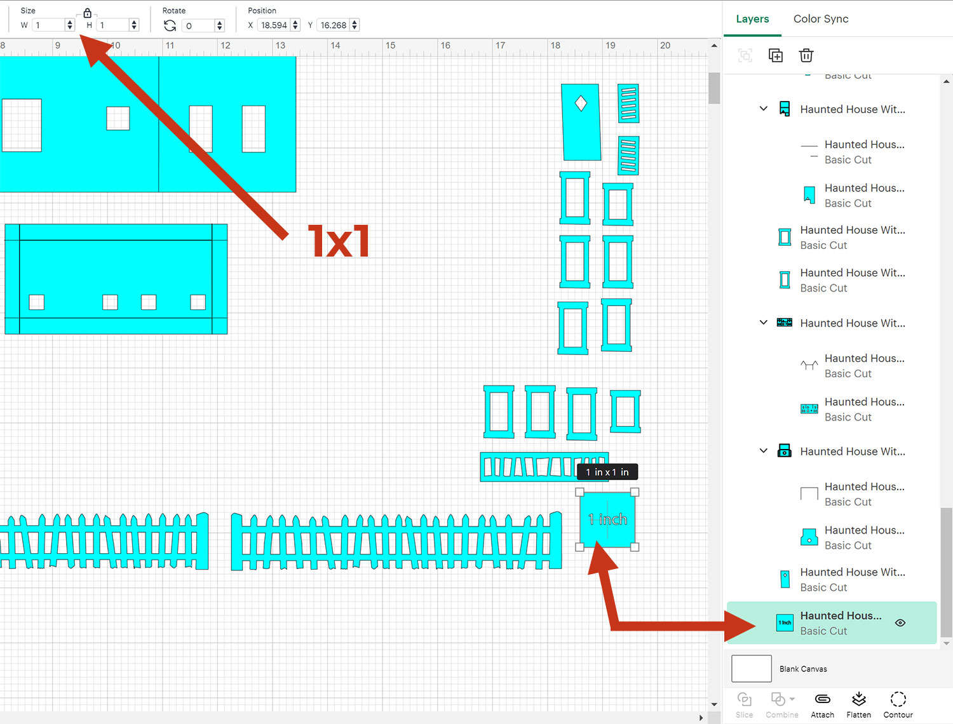
Task: Click the "Blank Canvas" label
Action: (803, 669)
